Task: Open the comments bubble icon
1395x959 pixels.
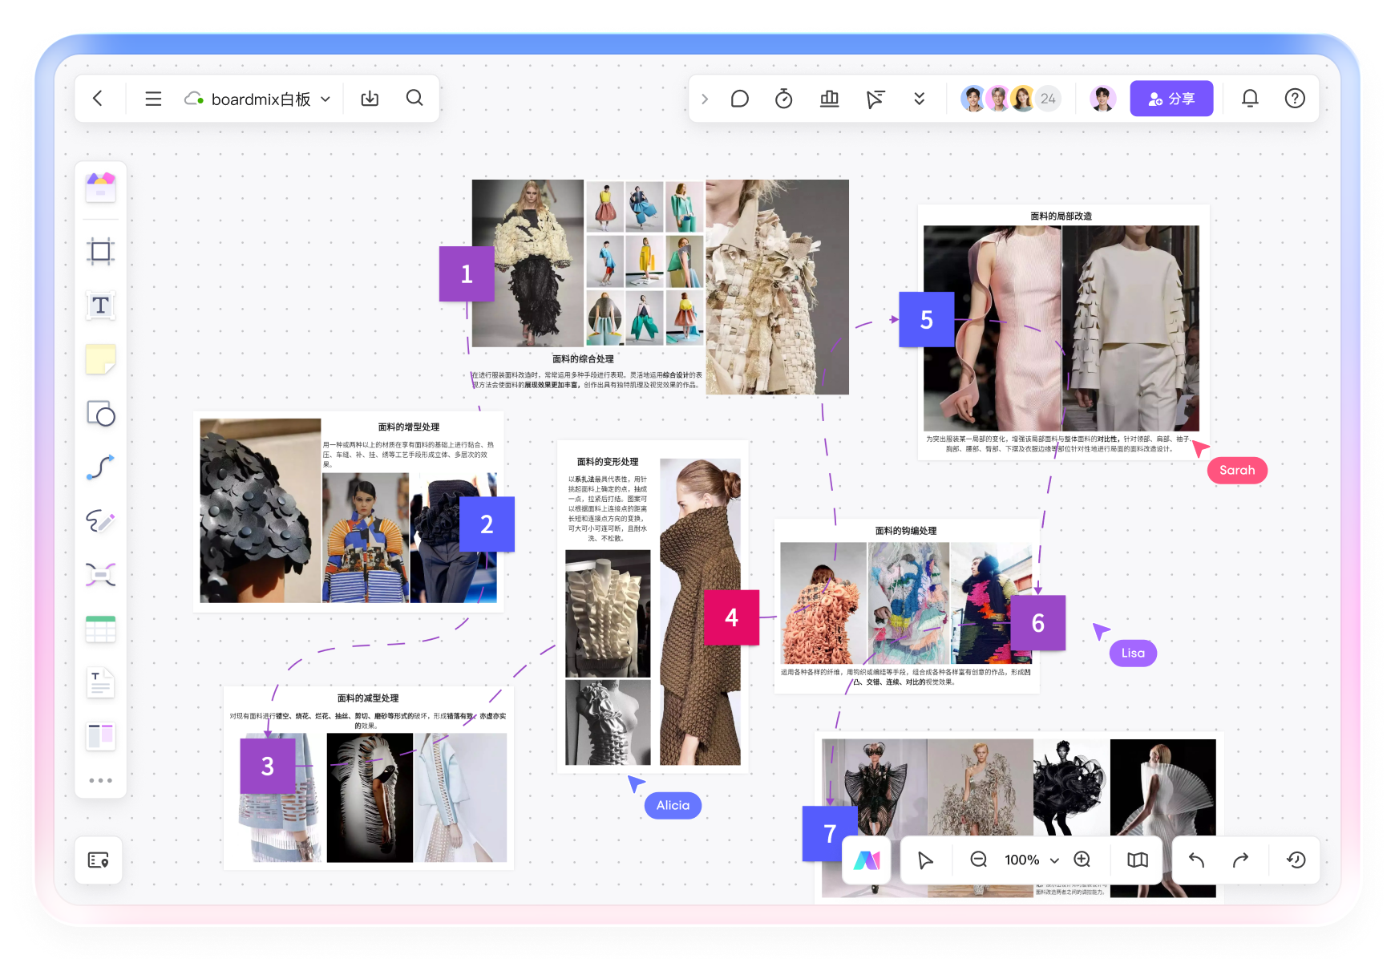Action: (x=739, y=99)
